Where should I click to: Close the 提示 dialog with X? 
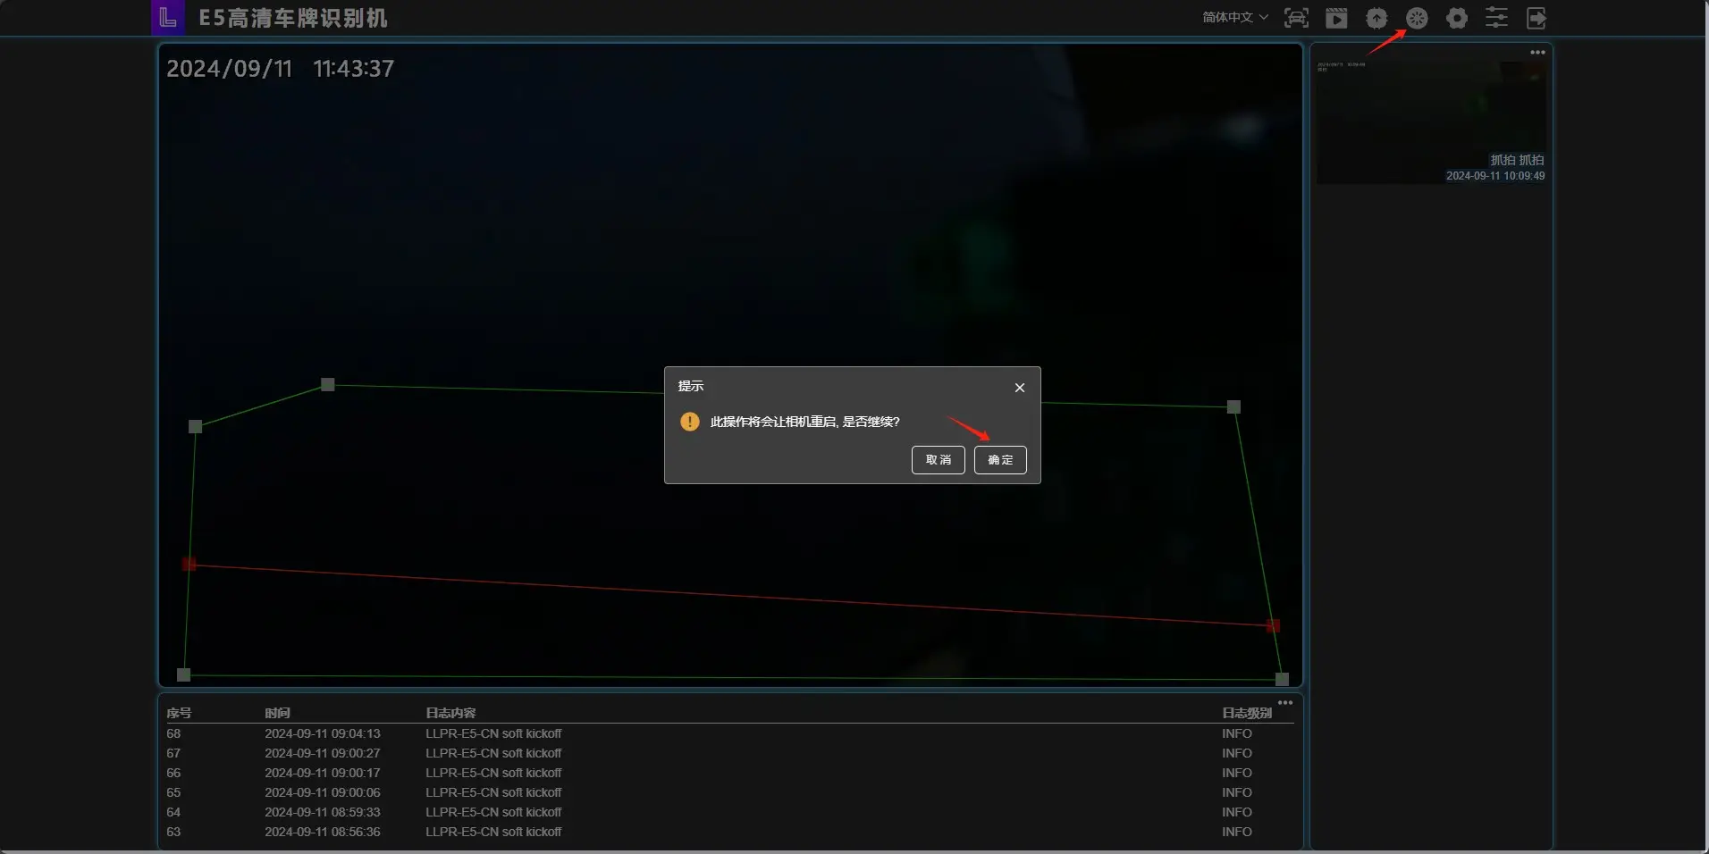click(x=1020, y=388)
